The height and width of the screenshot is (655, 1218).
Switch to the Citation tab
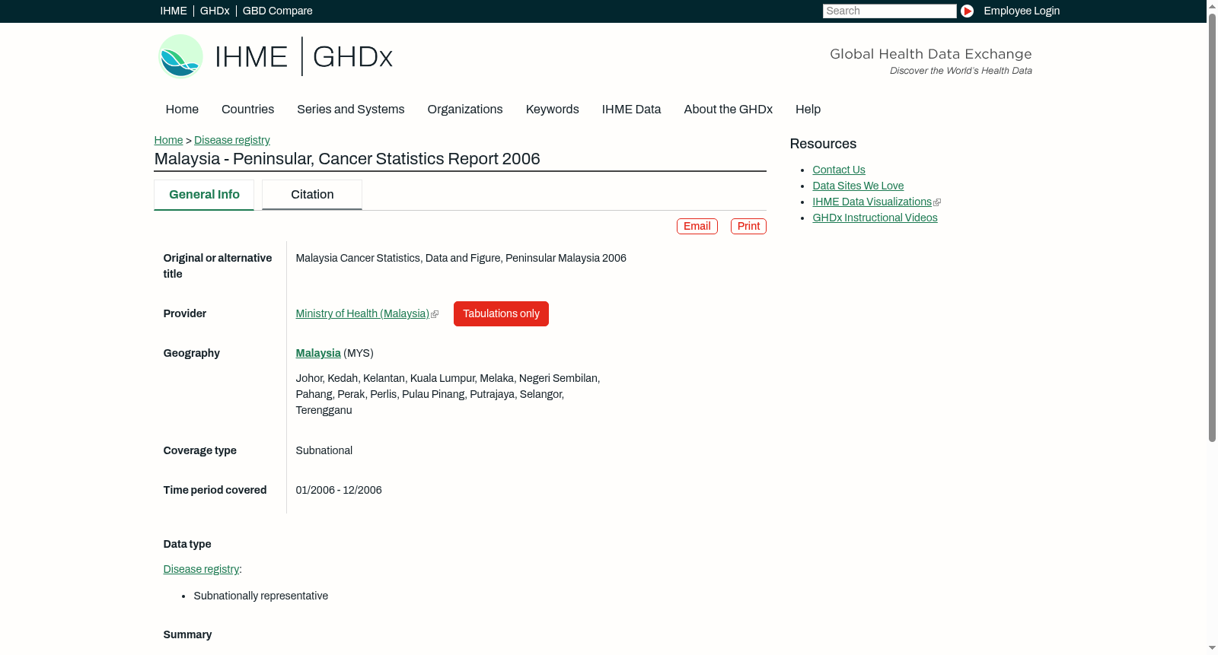pos(312,195)
